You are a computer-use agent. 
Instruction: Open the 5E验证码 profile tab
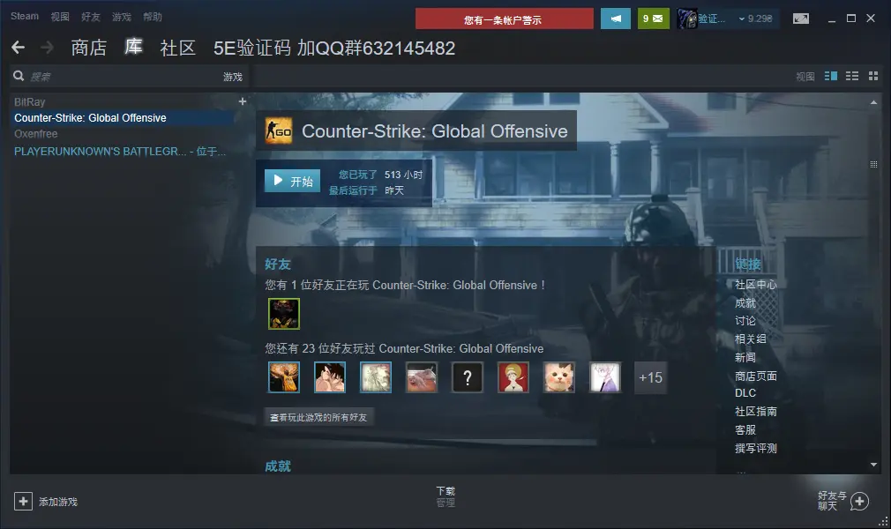click(x=334, y=48)
